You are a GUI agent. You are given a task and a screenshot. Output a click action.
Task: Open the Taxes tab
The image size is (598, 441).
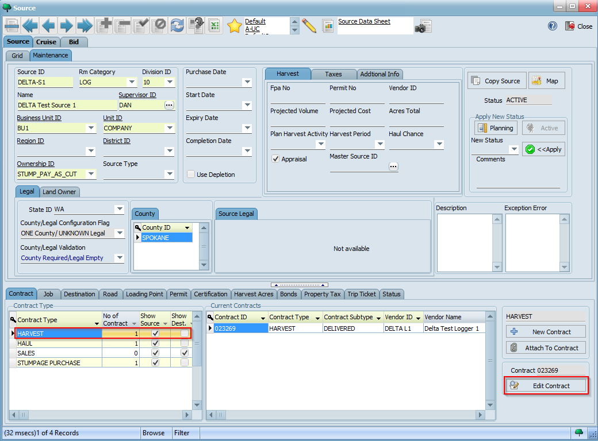[x=333, y=74]
